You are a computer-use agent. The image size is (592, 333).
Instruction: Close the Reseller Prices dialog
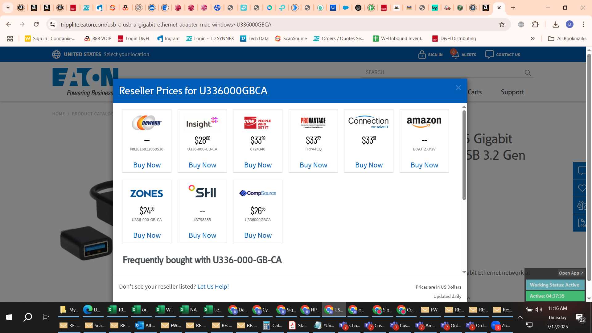point(458,88)
